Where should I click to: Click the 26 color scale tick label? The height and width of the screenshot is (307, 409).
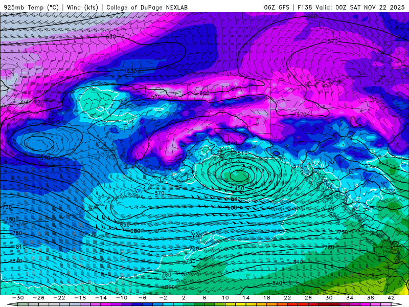(308, 298)
